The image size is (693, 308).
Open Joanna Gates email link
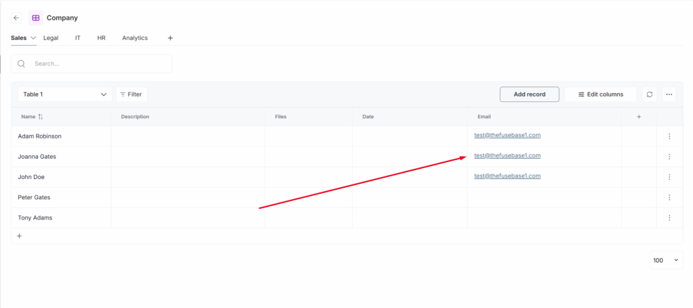[x=507, y=156]
